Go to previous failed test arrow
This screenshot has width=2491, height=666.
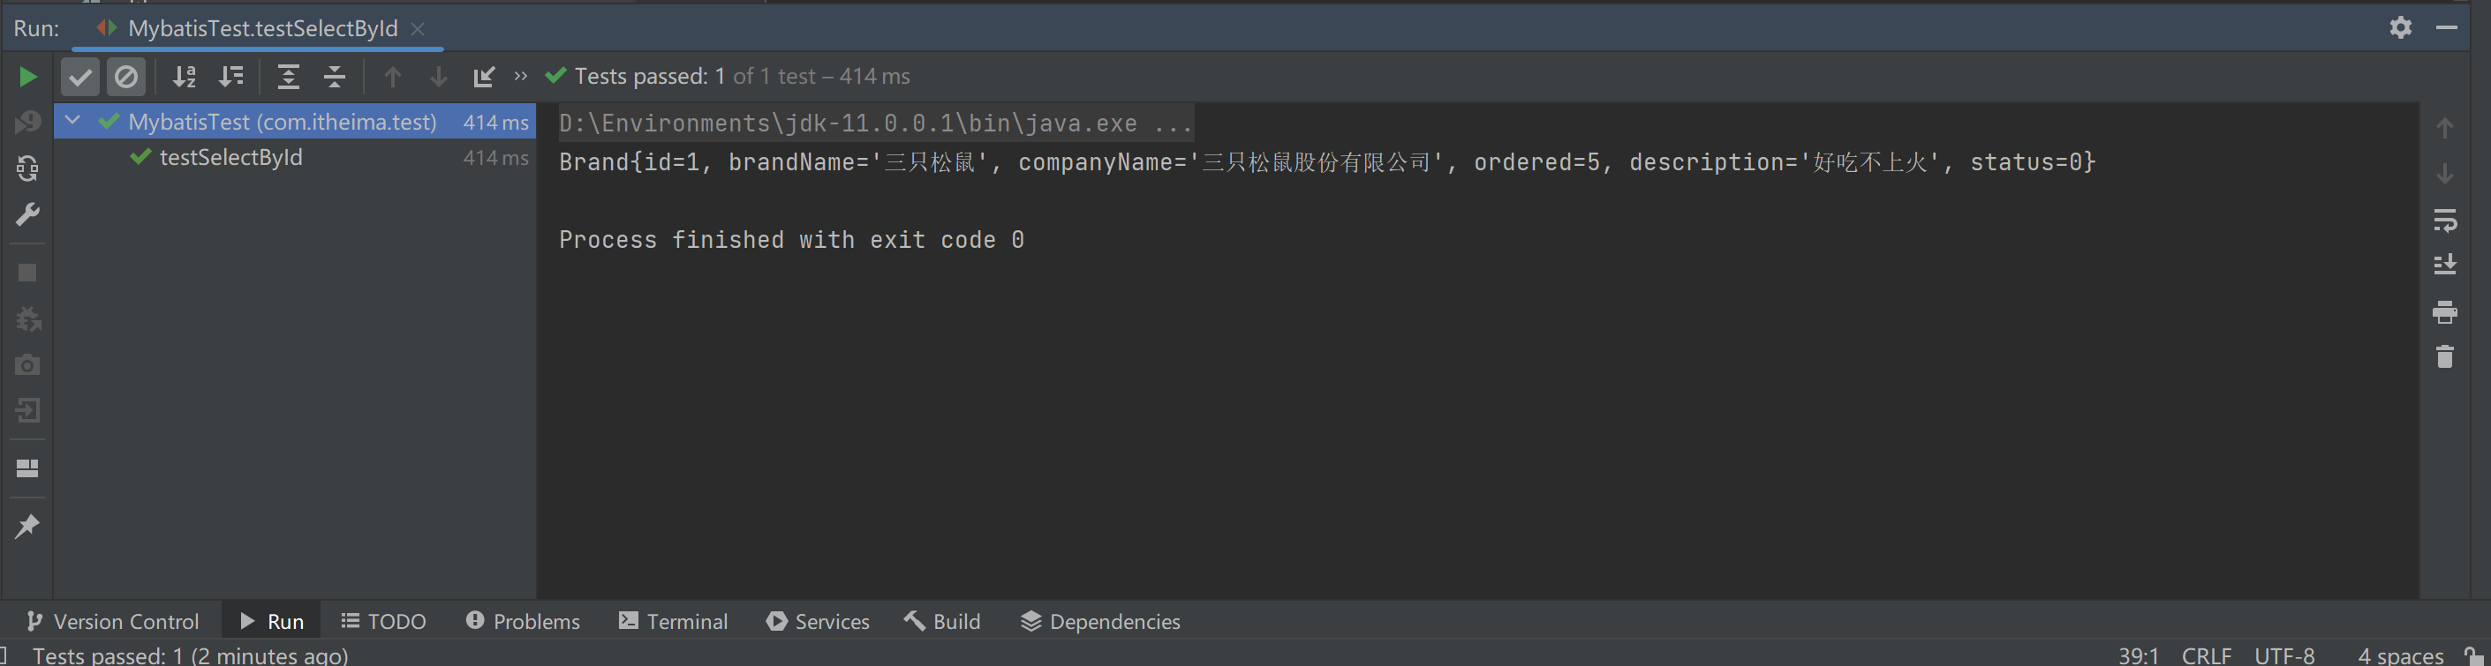pyautogui.click(x=393, y=77)
